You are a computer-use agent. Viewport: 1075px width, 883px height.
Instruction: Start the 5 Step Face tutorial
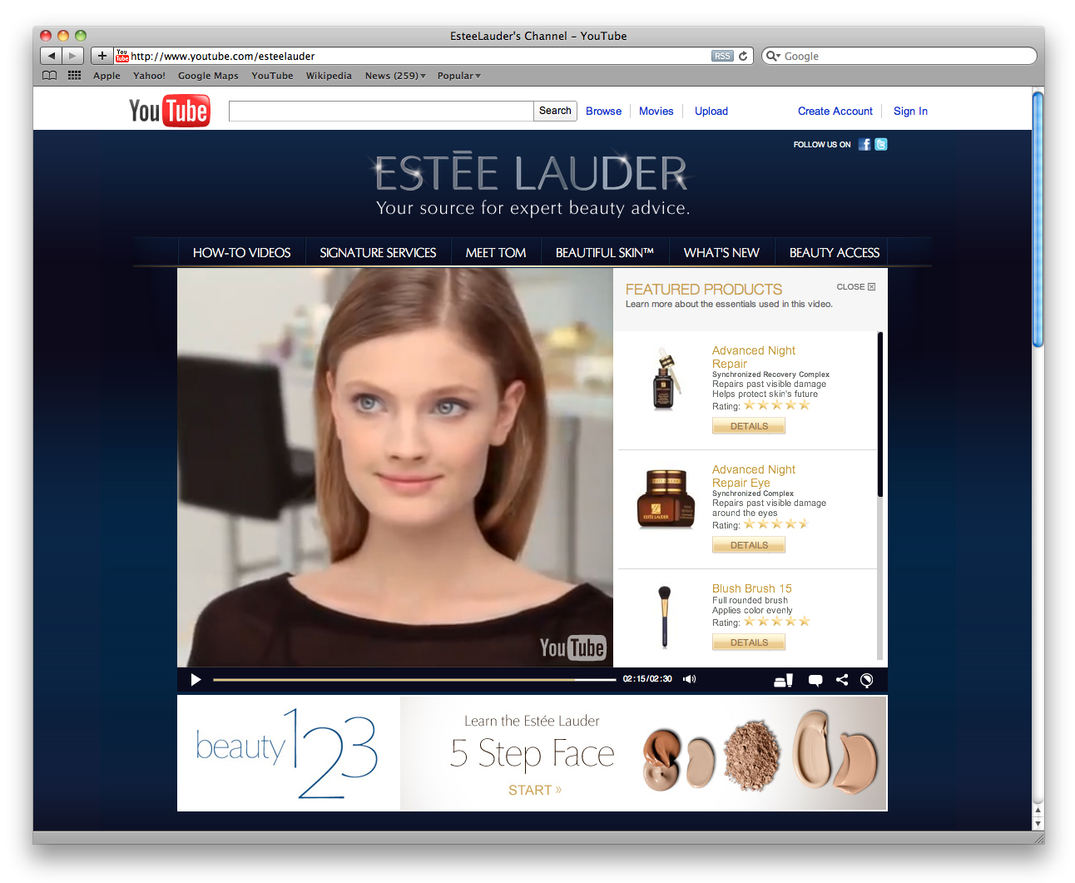(x=535, y=790)
